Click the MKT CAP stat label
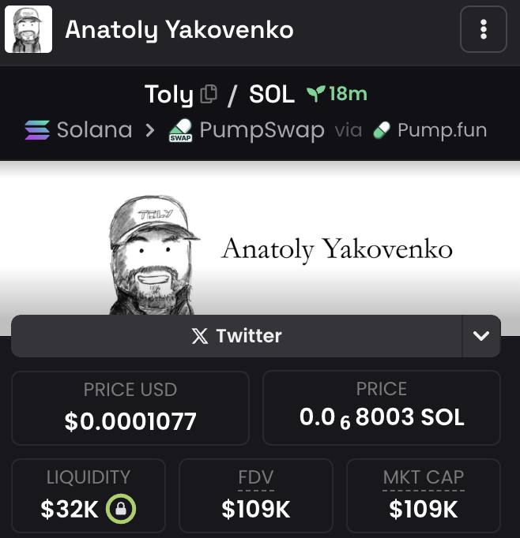 point(423,477)
